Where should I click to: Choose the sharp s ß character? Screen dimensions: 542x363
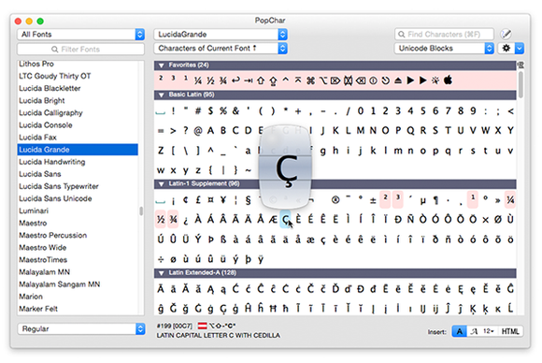pos(223,240)
